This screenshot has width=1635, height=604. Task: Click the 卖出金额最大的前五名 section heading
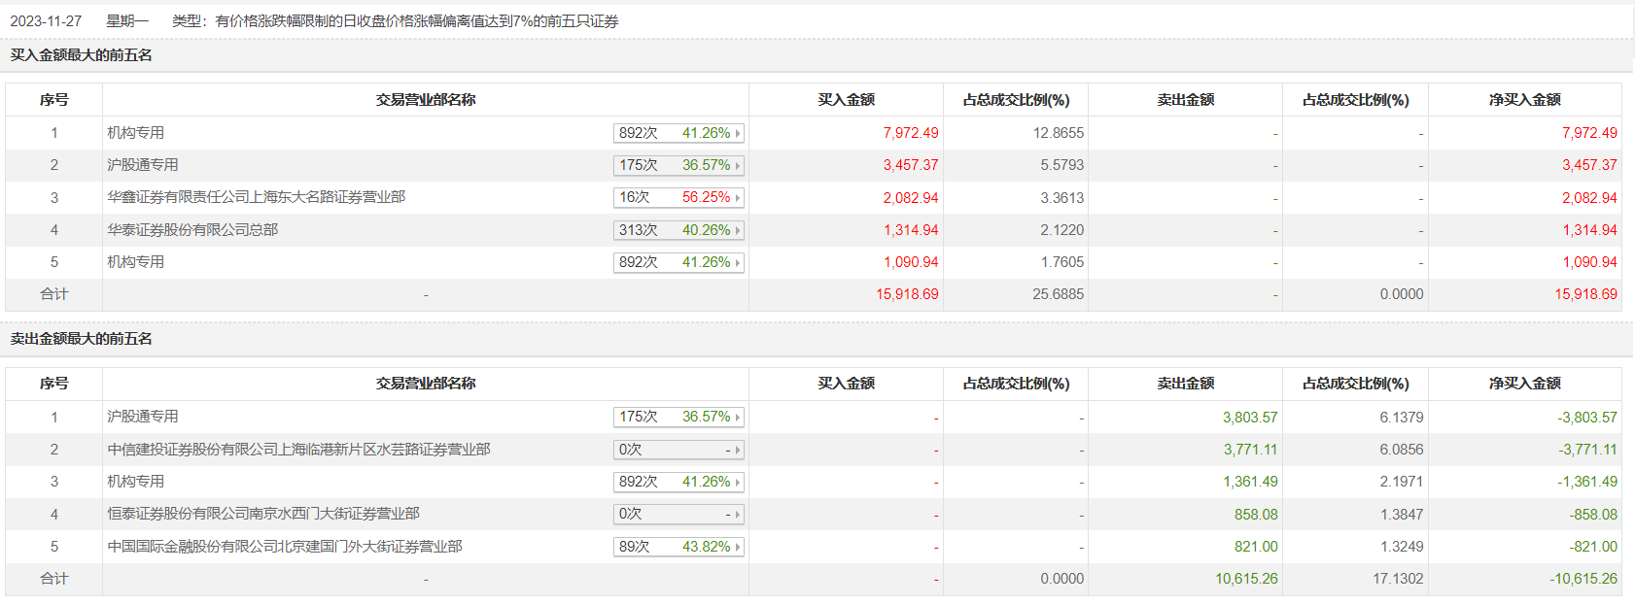point(82,339)
